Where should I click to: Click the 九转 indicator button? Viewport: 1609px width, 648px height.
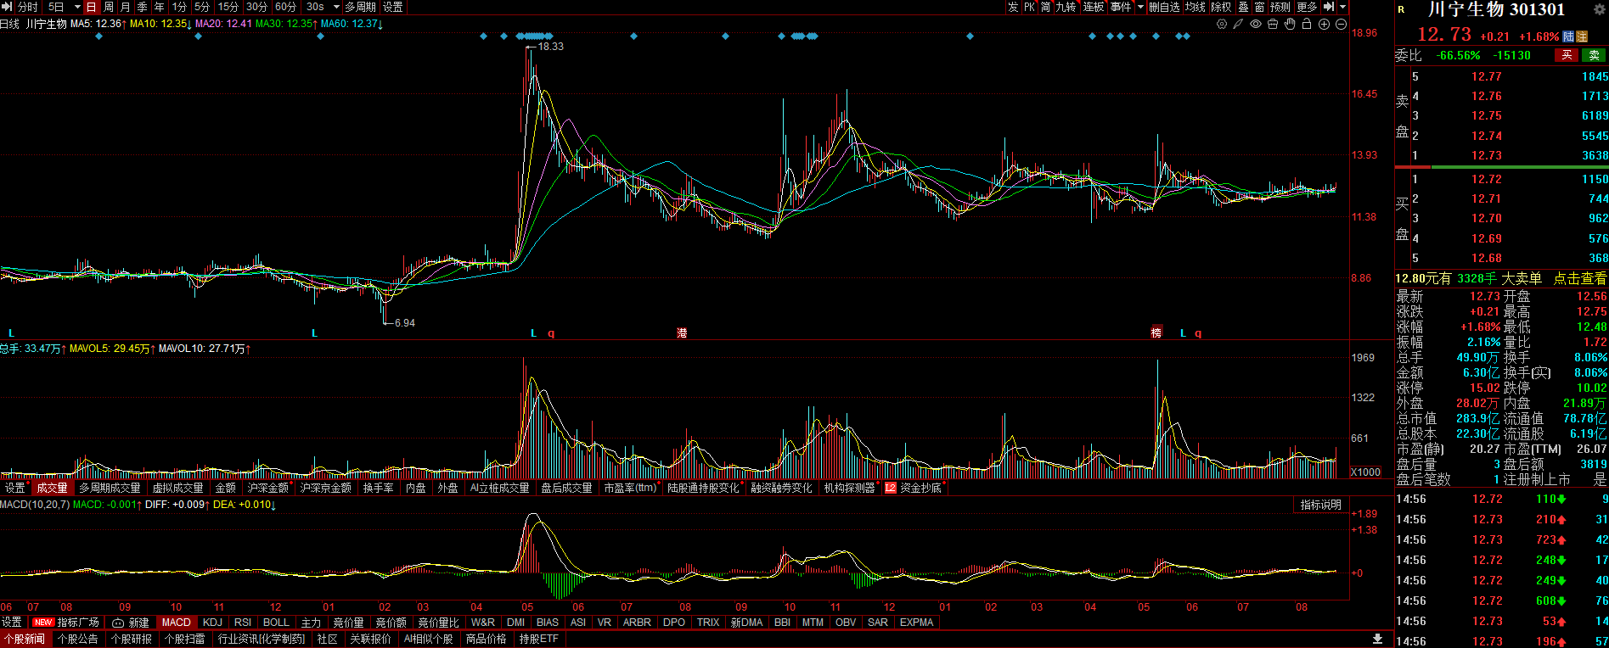[x=1066, y=7]
